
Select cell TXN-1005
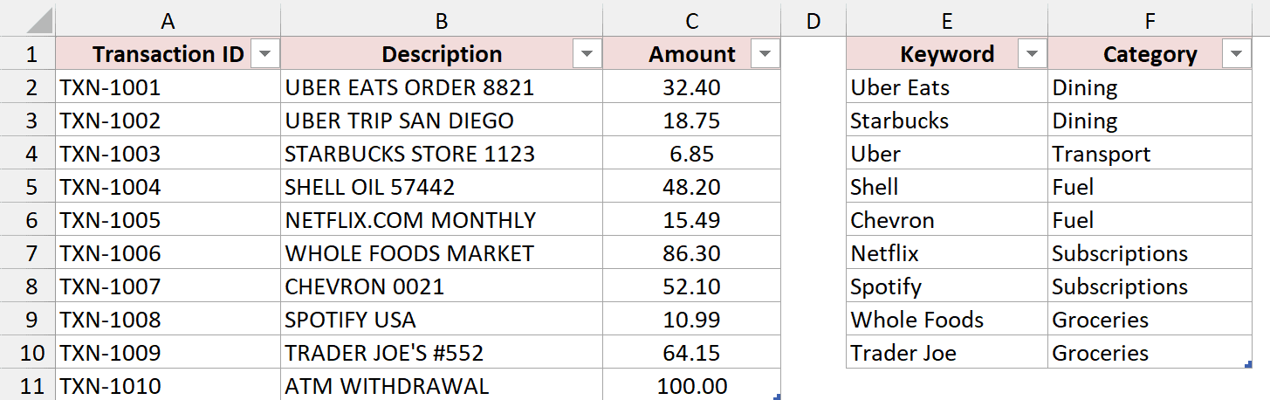(x=168, y=220)
